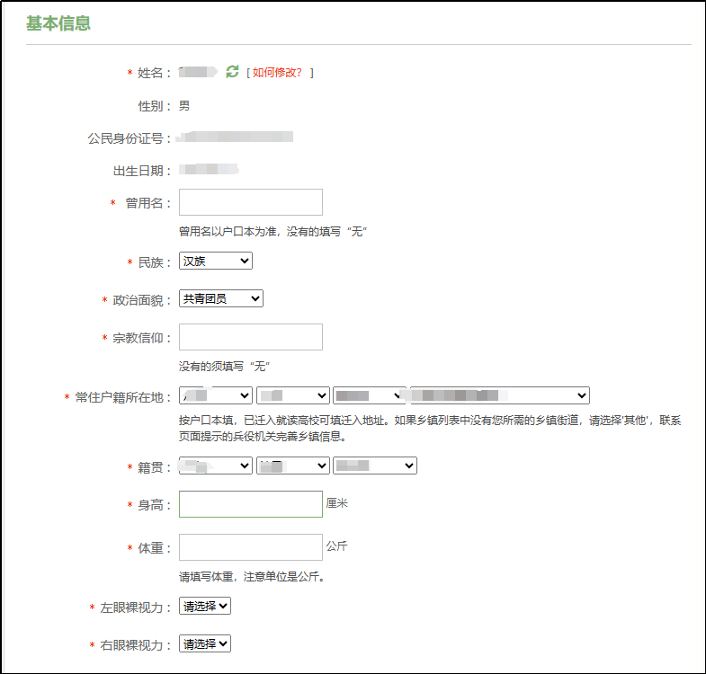Expand the wide township dropdown for 常住户籍所在地
Screen dimensions: 706x674
pos(499,395)
